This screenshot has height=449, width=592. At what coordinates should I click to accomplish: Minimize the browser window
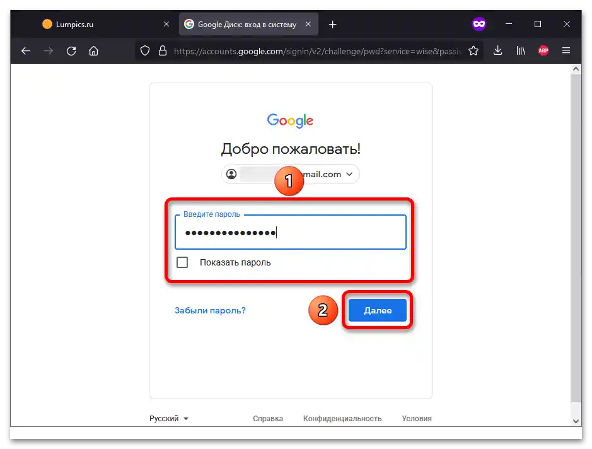509,24
